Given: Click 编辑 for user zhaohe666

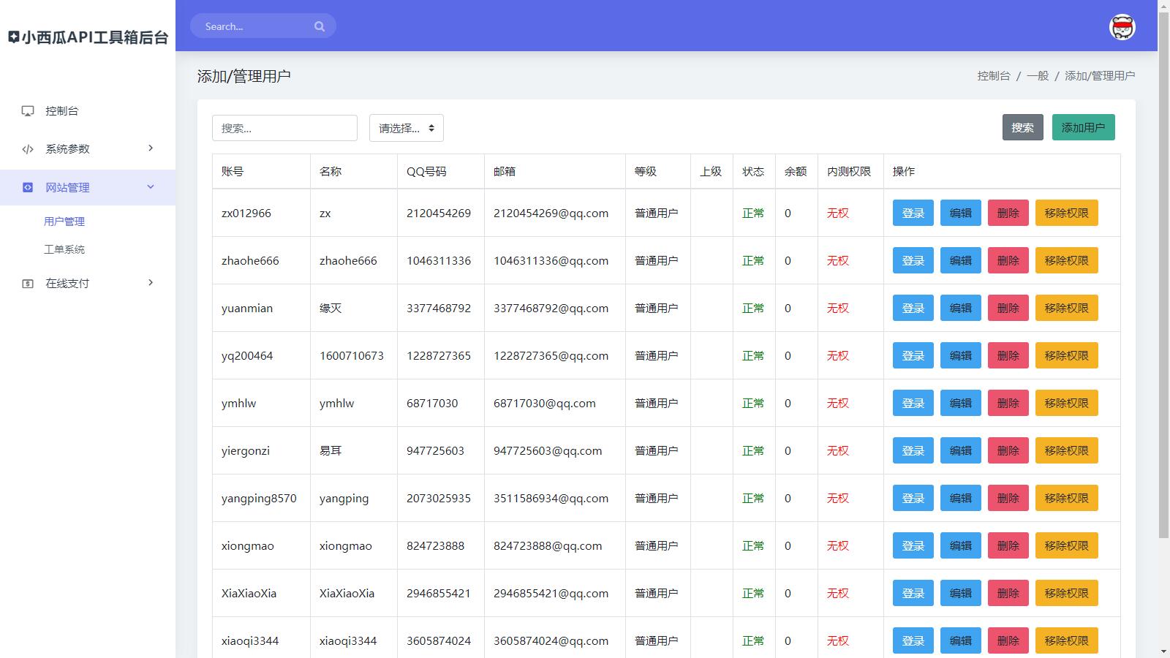Looking at the screenshot, I should pos(960,261).
